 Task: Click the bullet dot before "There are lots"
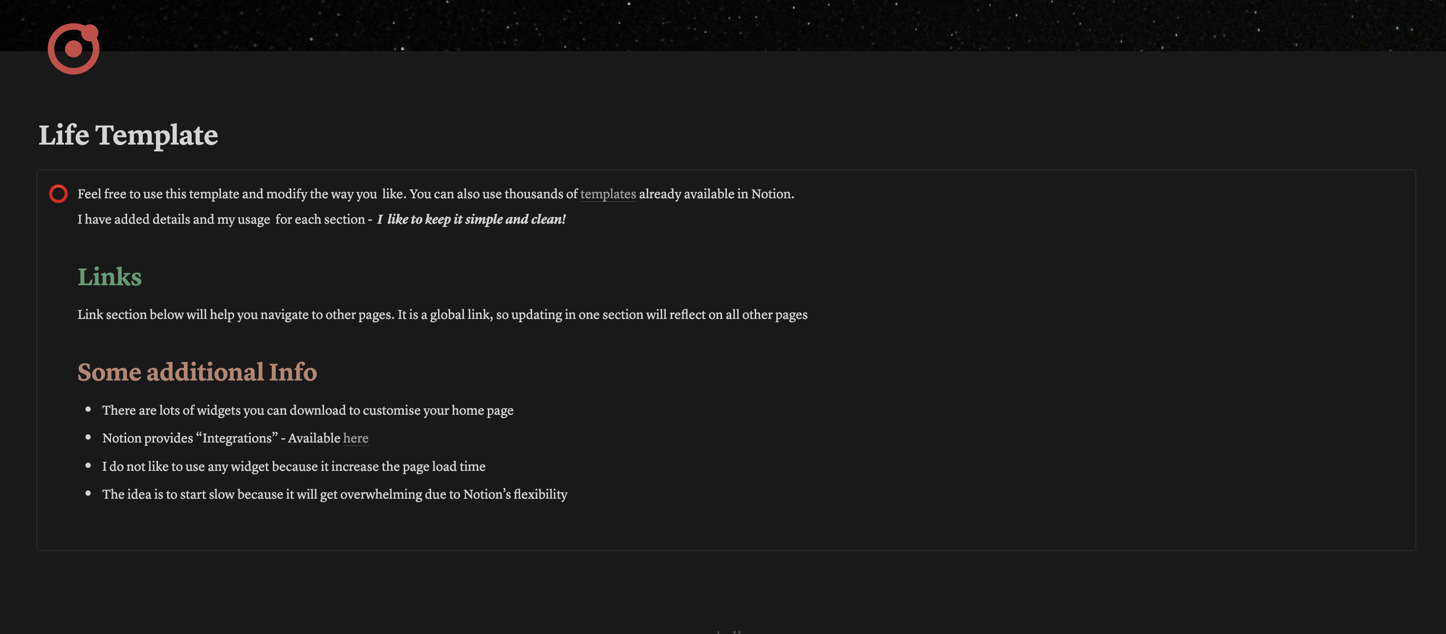[x=88, y=410]
